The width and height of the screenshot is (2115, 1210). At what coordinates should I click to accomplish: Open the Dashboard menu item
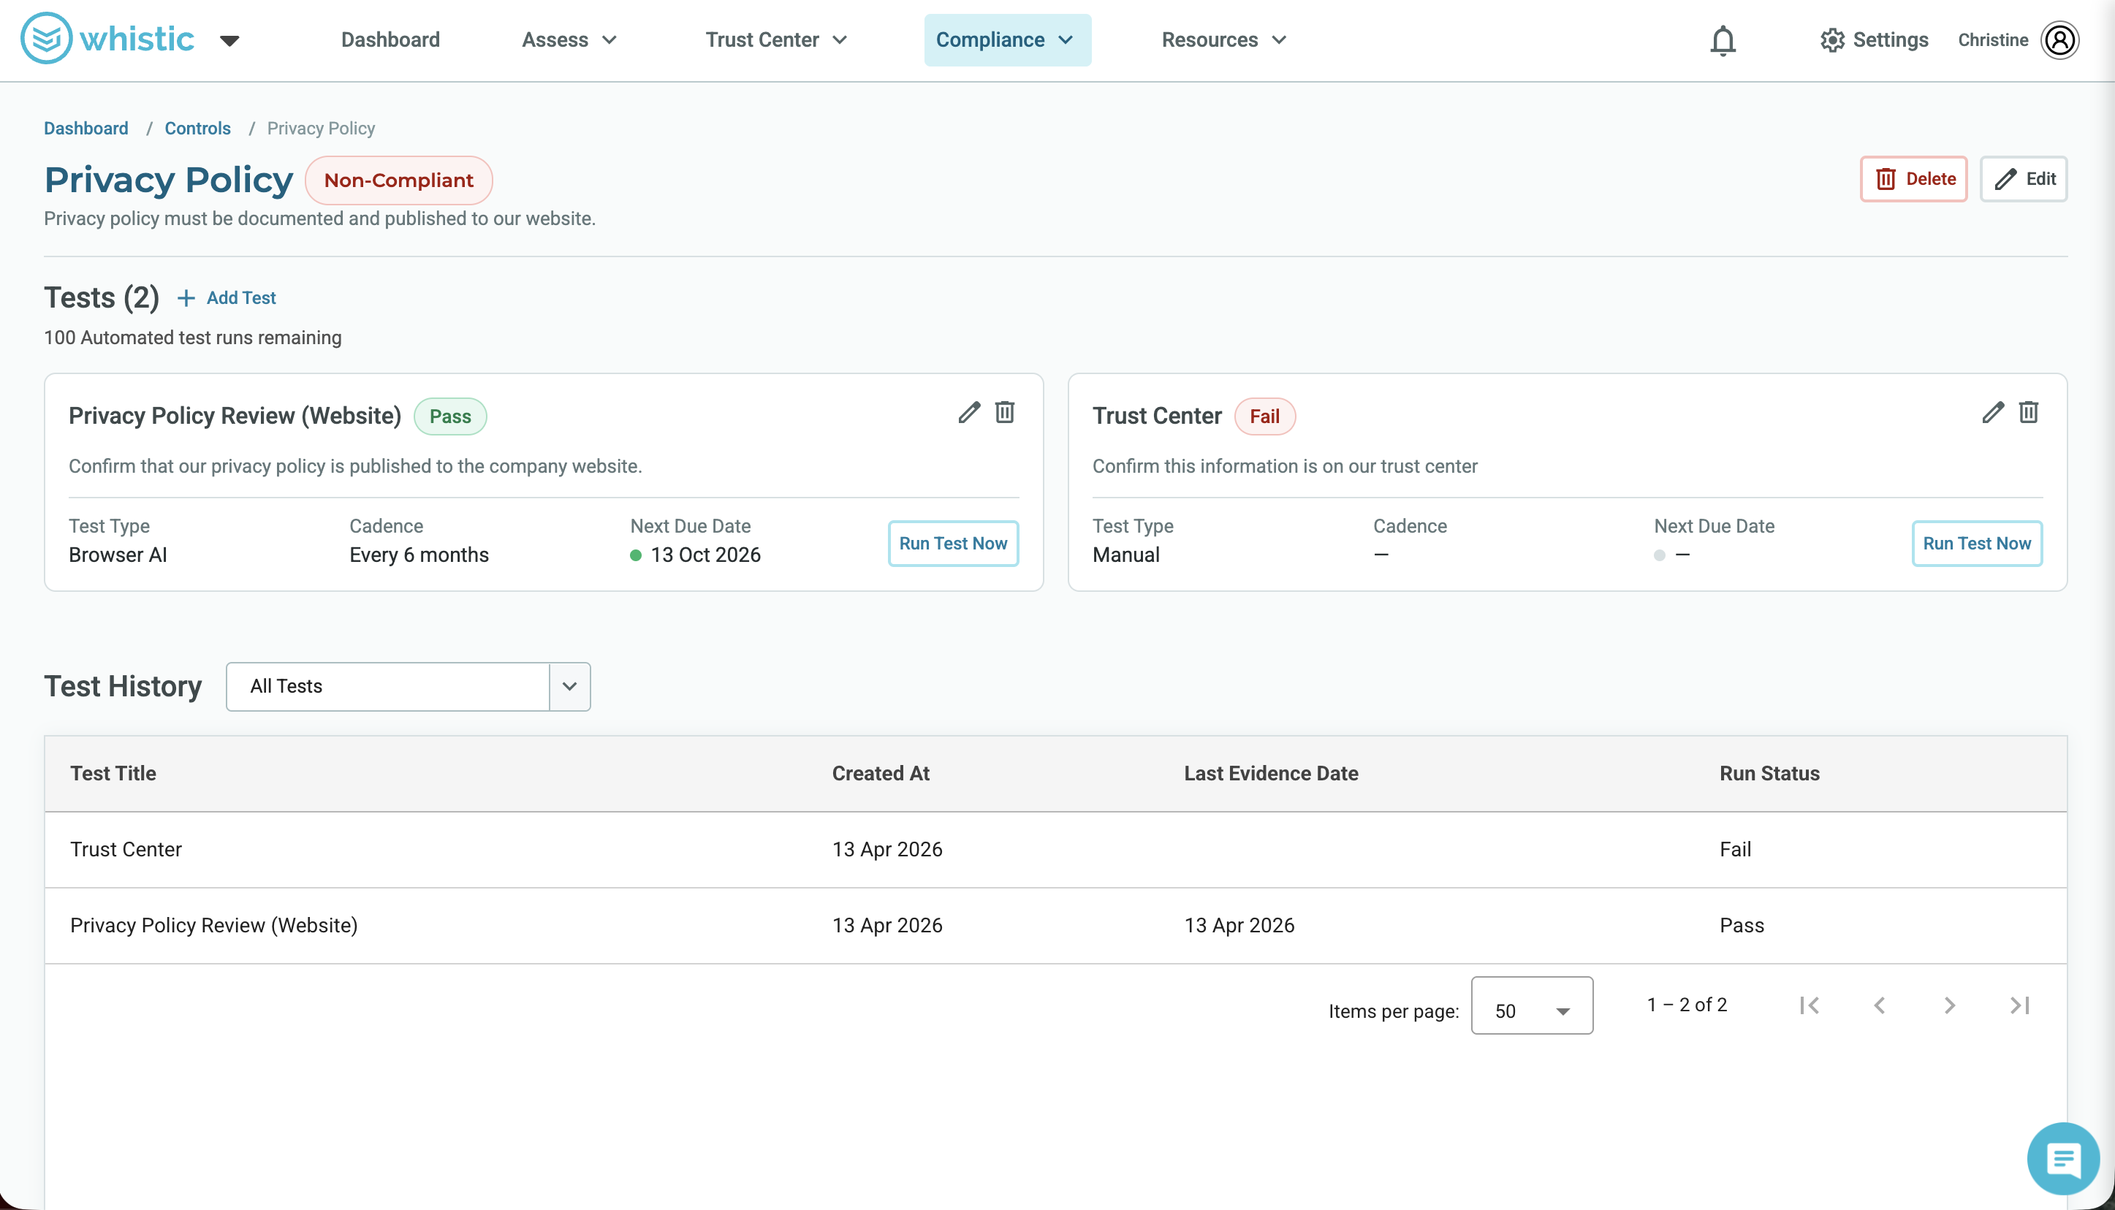[x=390, y=40]
